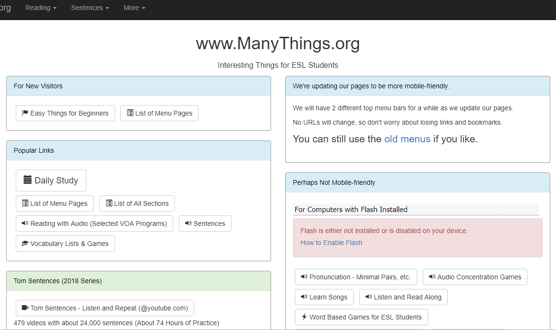
Task: Click the "For New Visitors" panel heading
Action: [38, 86]
